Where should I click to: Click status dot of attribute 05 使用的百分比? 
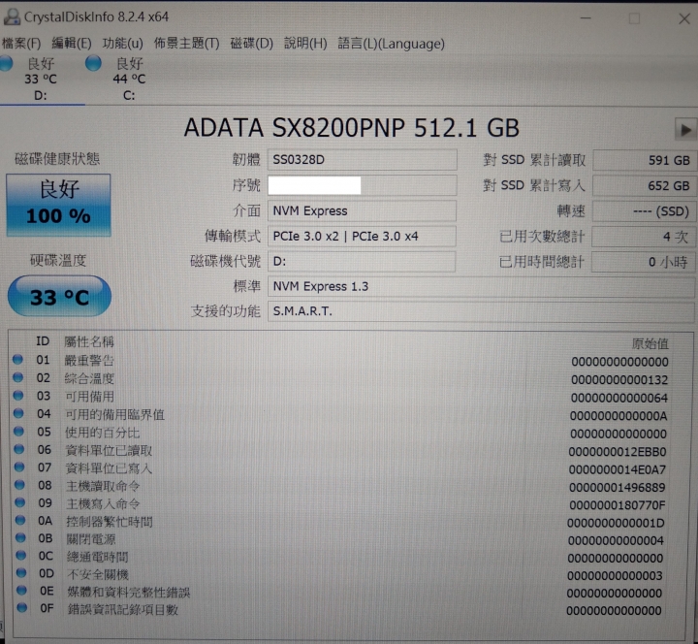tap(18, 432)
